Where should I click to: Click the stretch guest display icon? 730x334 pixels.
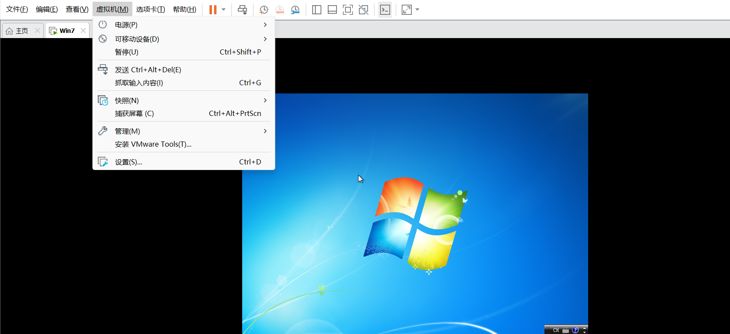pyautogui.click(x=407, y=10)
